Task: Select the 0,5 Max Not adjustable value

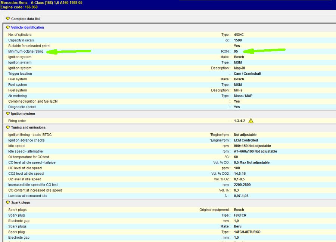Action: pos(252,163)
